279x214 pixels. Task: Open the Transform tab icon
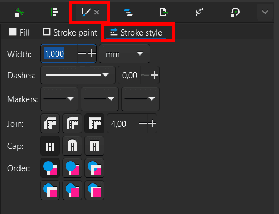point(235,12)
